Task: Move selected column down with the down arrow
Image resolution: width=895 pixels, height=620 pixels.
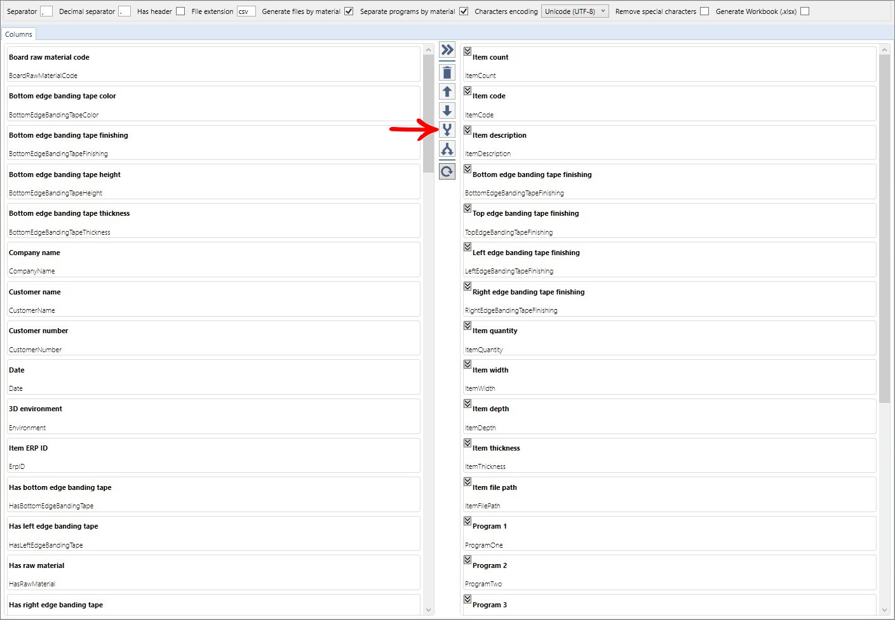Action: (447, 110)
